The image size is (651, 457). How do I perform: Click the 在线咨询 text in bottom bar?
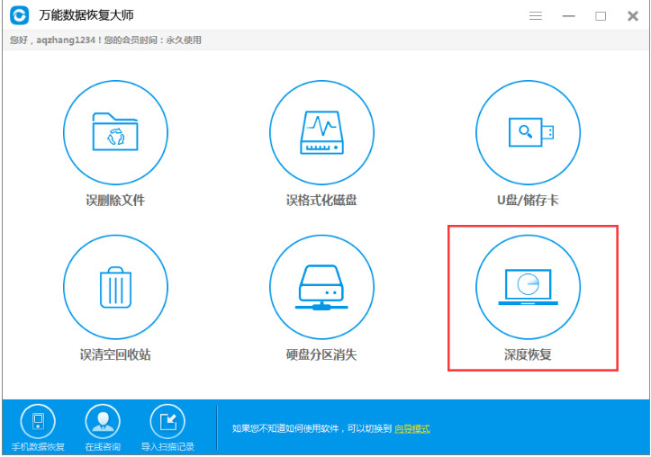pos(102,447)
